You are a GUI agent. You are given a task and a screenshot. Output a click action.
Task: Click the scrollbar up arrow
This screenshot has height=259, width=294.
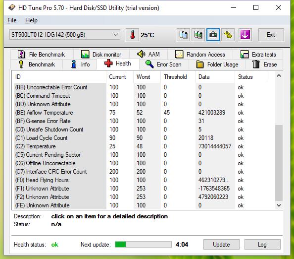coord(279,76)
